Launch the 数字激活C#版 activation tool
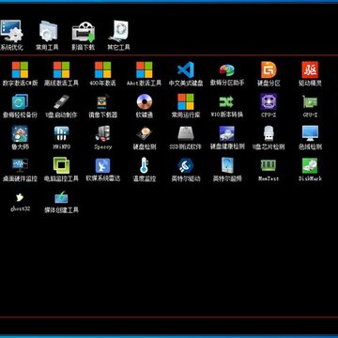Screen dimensions: 338x338 (20, 74)
